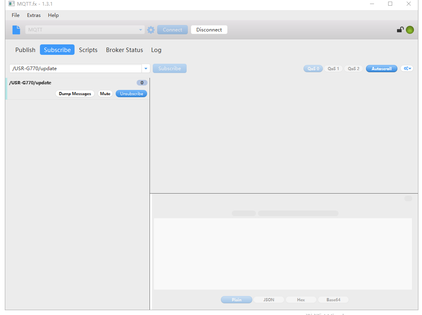Open the topic history dropdown arrow

click(x=146, y=69)
